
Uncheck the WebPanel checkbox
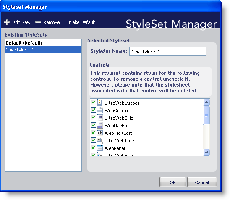pyautogui.click(x=93, y=148)
